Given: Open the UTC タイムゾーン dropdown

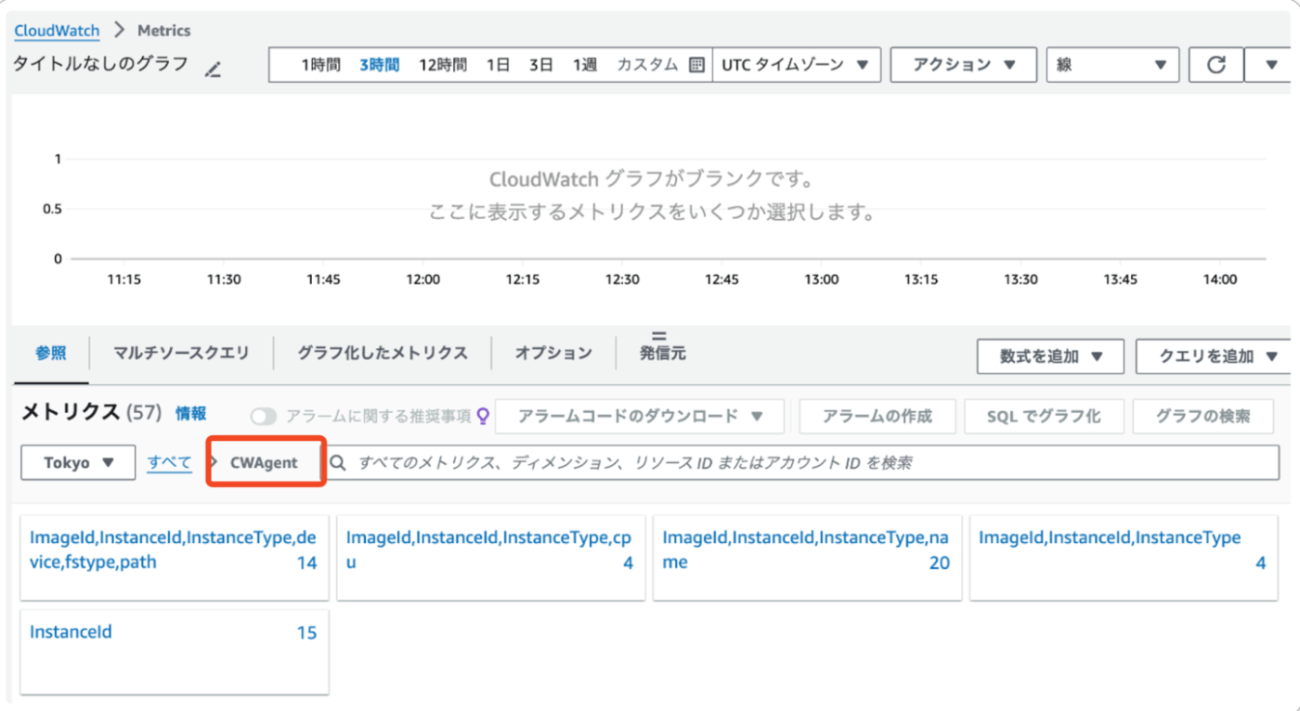Looking at the screenshot, I should tap(796, 65).
